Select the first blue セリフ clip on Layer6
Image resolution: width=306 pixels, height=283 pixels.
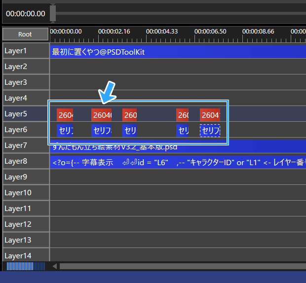point(65,131)
